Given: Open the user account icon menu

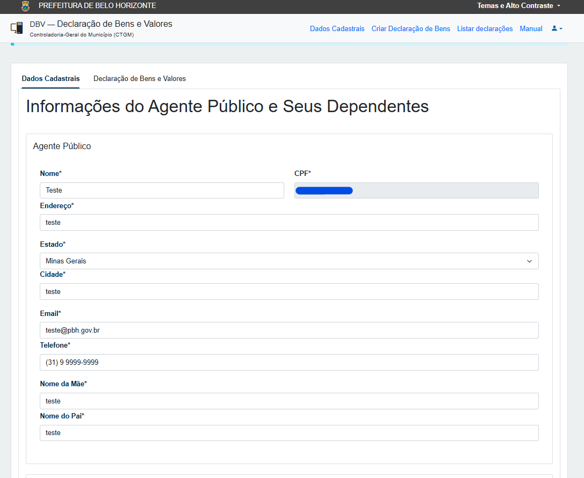Looking at the screenshot, I should click(557, 28).
